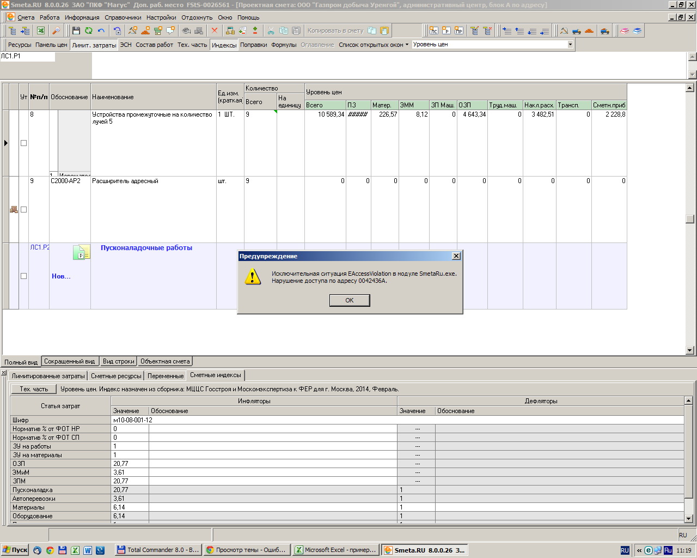Open the Справочники menu

tap(123, 17)
